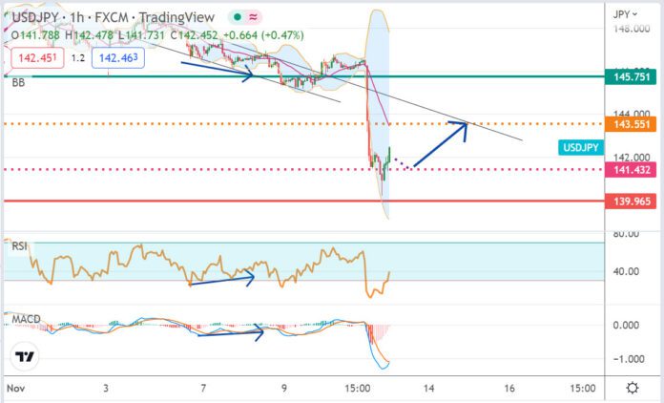Click the spread value 1.2
Image resolution: width=664 pixels, height=403 pixels.
[x=78, y=58]
